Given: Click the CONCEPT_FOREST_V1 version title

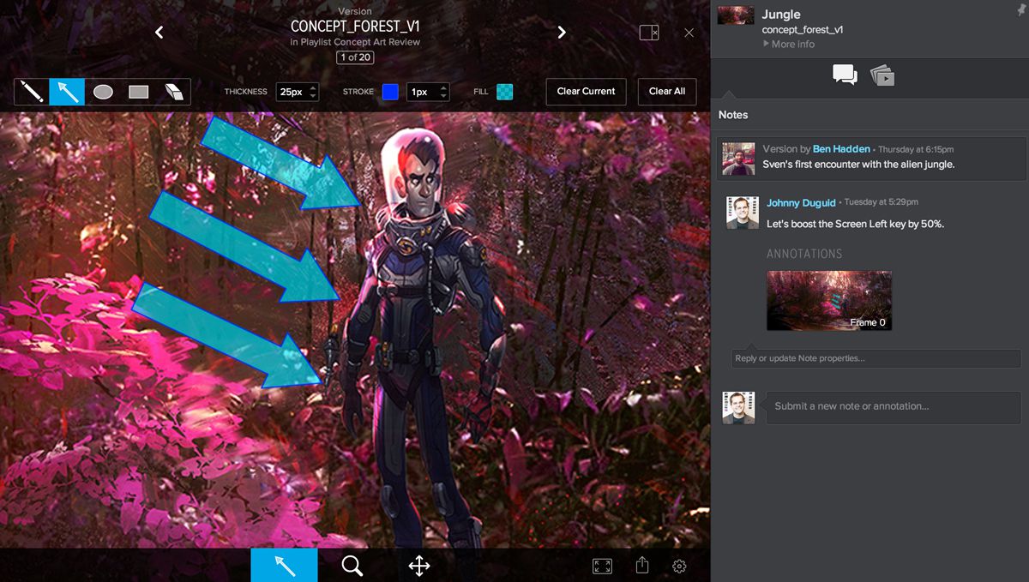Looking at the screenshot, I should (355, 27).
